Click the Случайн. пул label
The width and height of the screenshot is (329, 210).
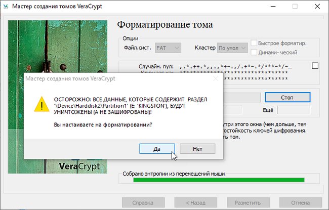[156, 66]
